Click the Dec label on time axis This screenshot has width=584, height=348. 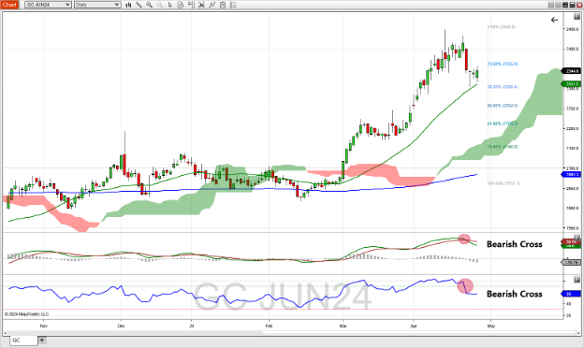[x=121, y=326]
